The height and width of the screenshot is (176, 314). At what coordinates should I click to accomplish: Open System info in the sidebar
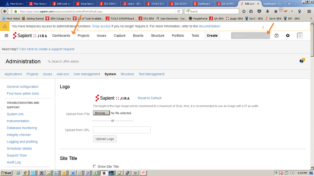point(15,114)
